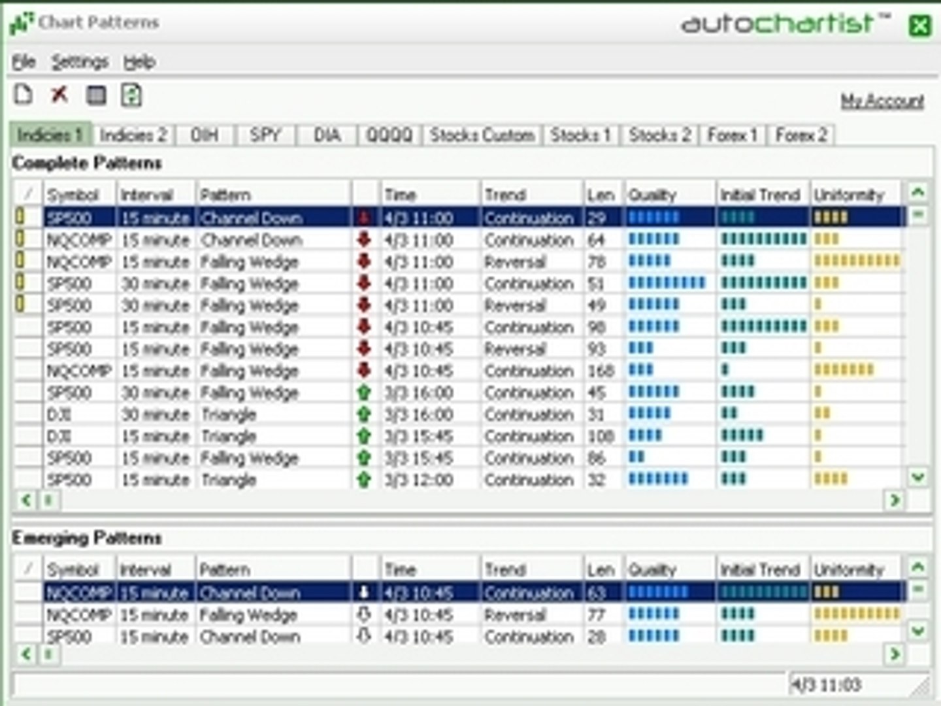Click the green up arrow in the Len 32 row
Image resolution: width=941 pixels, height=706 pixels.
[x=364, y=479]
